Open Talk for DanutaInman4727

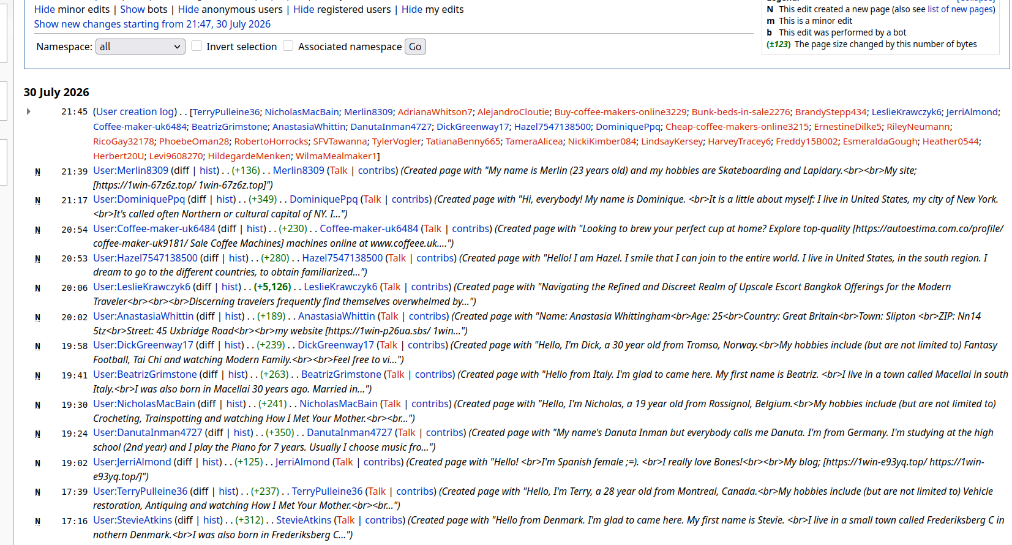(x=405, y=432)
